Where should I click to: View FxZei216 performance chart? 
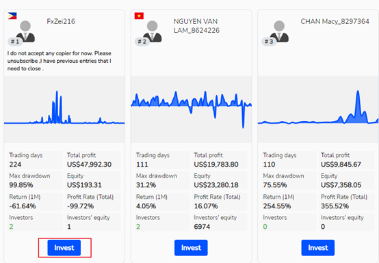pos(64,109)
